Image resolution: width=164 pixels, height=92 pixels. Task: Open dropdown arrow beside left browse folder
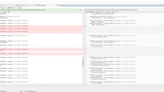(x=81, y=10)
